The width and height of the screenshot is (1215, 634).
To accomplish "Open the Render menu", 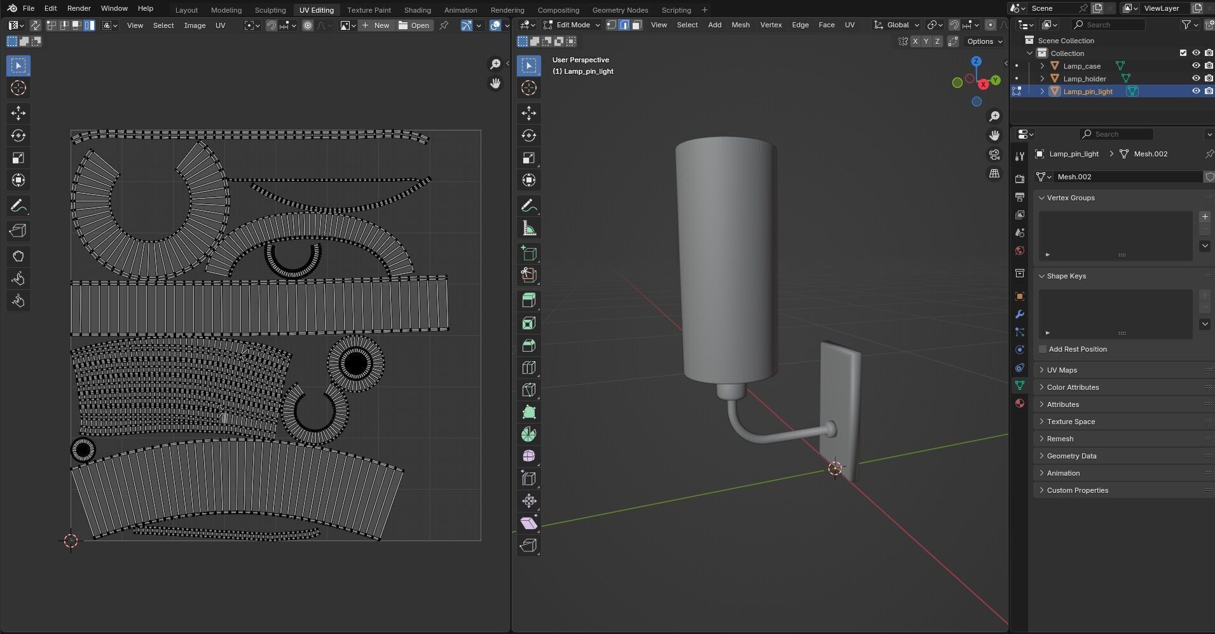I will point(79,8).
